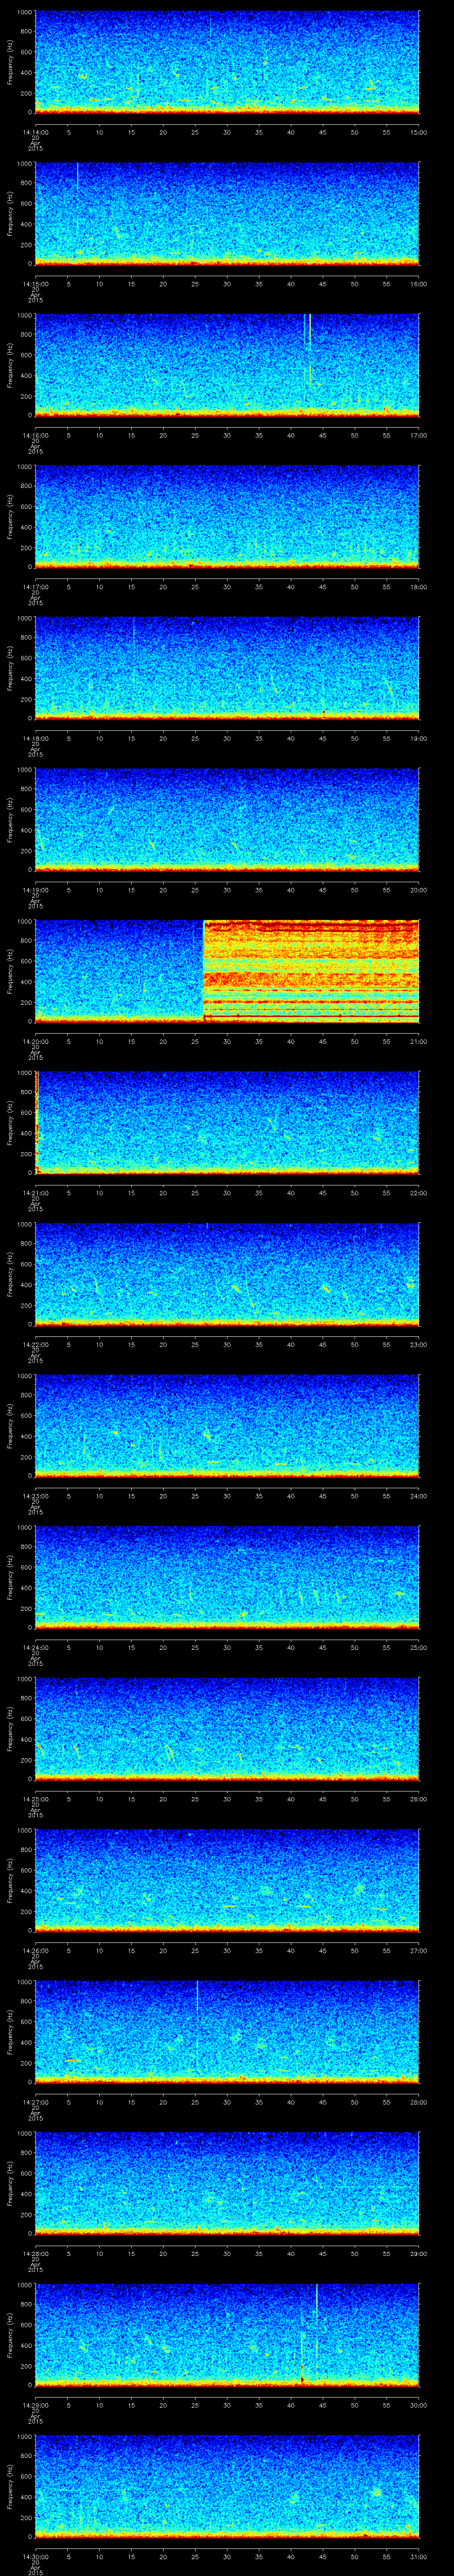Click the 14:19:00 start time label
Screen dimensions: 454x2576
[x=36, y=890]
